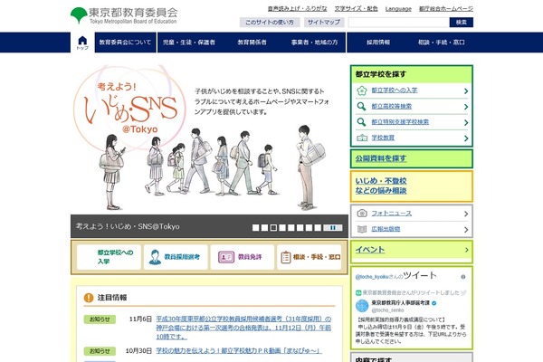Open the @tocho_kyoiku Twitter handle link
Screen dimensions: 543x362
coord(372,277)
